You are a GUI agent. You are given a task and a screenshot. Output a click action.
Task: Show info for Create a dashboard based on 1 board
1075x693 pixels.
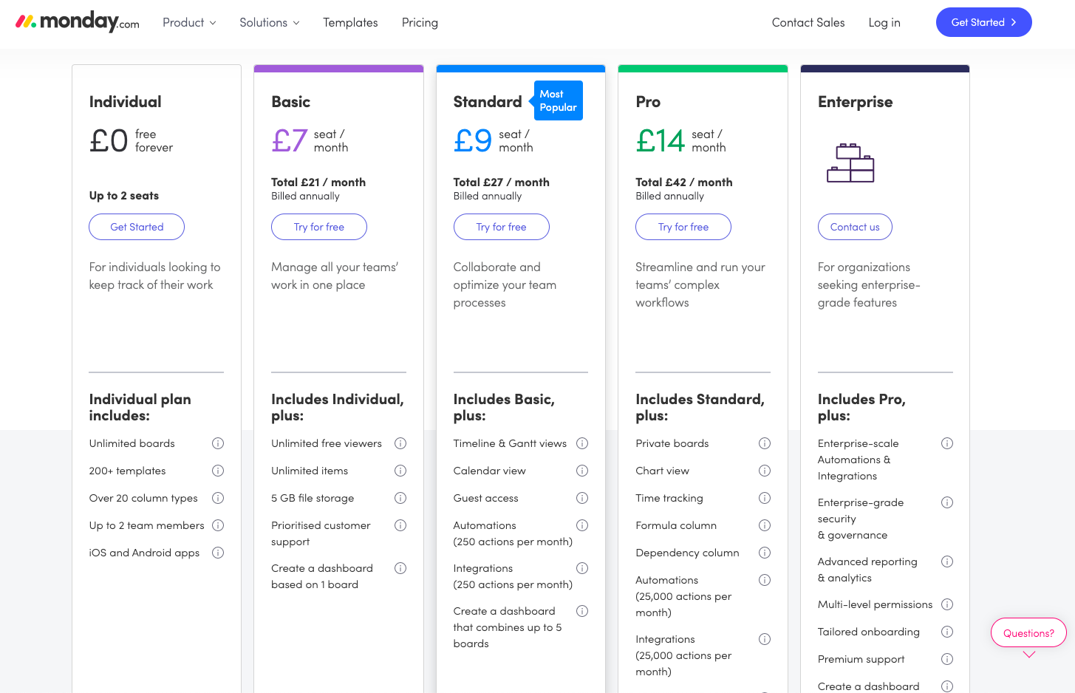pos(400,568)
